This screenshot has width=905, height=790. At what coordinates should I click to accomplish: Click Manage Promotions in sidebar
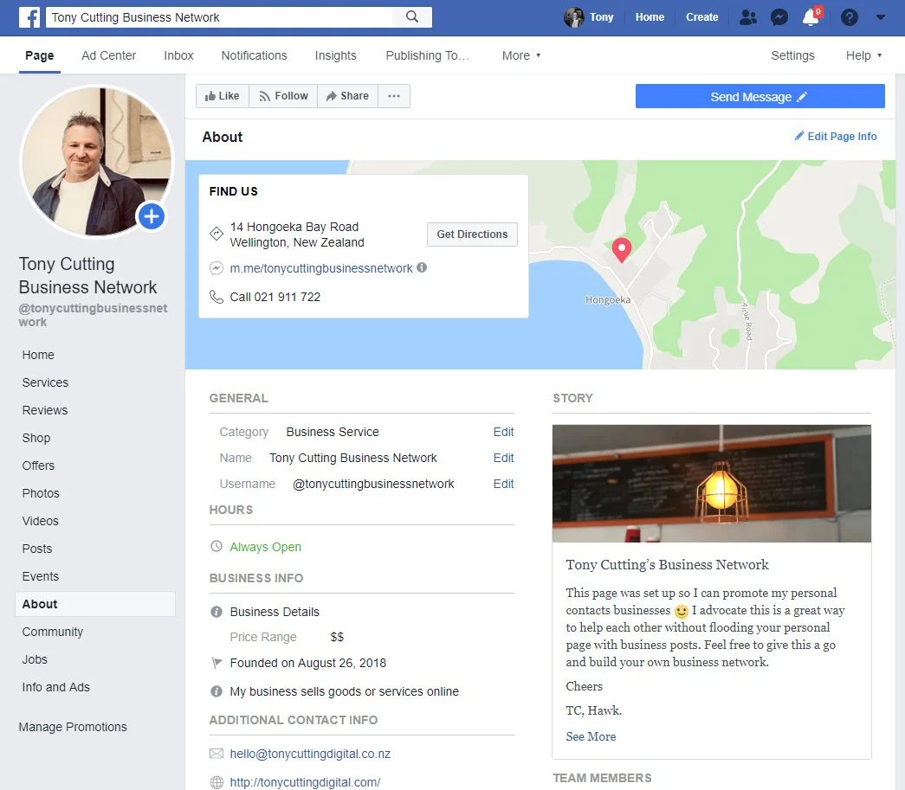73,727
